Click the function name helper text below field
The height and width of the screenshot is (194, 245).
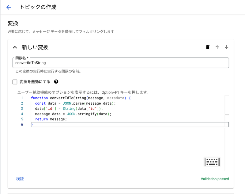[48, 71]
